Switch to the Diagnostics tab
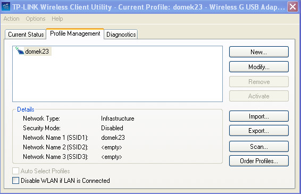Image resolution: width=301 pixels, height=194 pixels. [121, 35]
